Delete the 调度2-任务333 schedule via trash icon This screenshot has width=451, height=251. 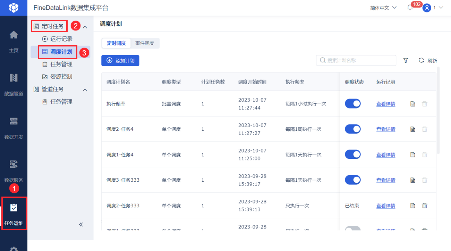424,206
